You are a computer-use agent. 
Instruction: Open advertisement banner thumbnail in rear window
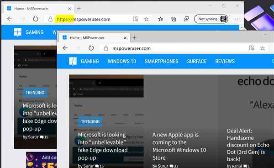42,160
